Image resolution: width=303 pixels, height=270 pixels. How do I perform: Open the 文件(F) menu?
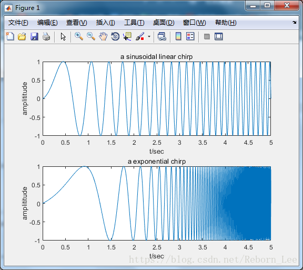coord(18,23)
